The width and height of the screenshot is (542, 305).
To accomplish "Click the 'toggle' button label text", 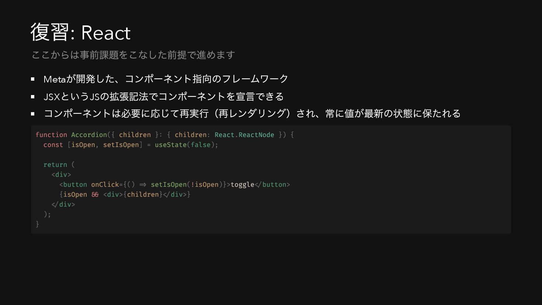I will 243,185.
